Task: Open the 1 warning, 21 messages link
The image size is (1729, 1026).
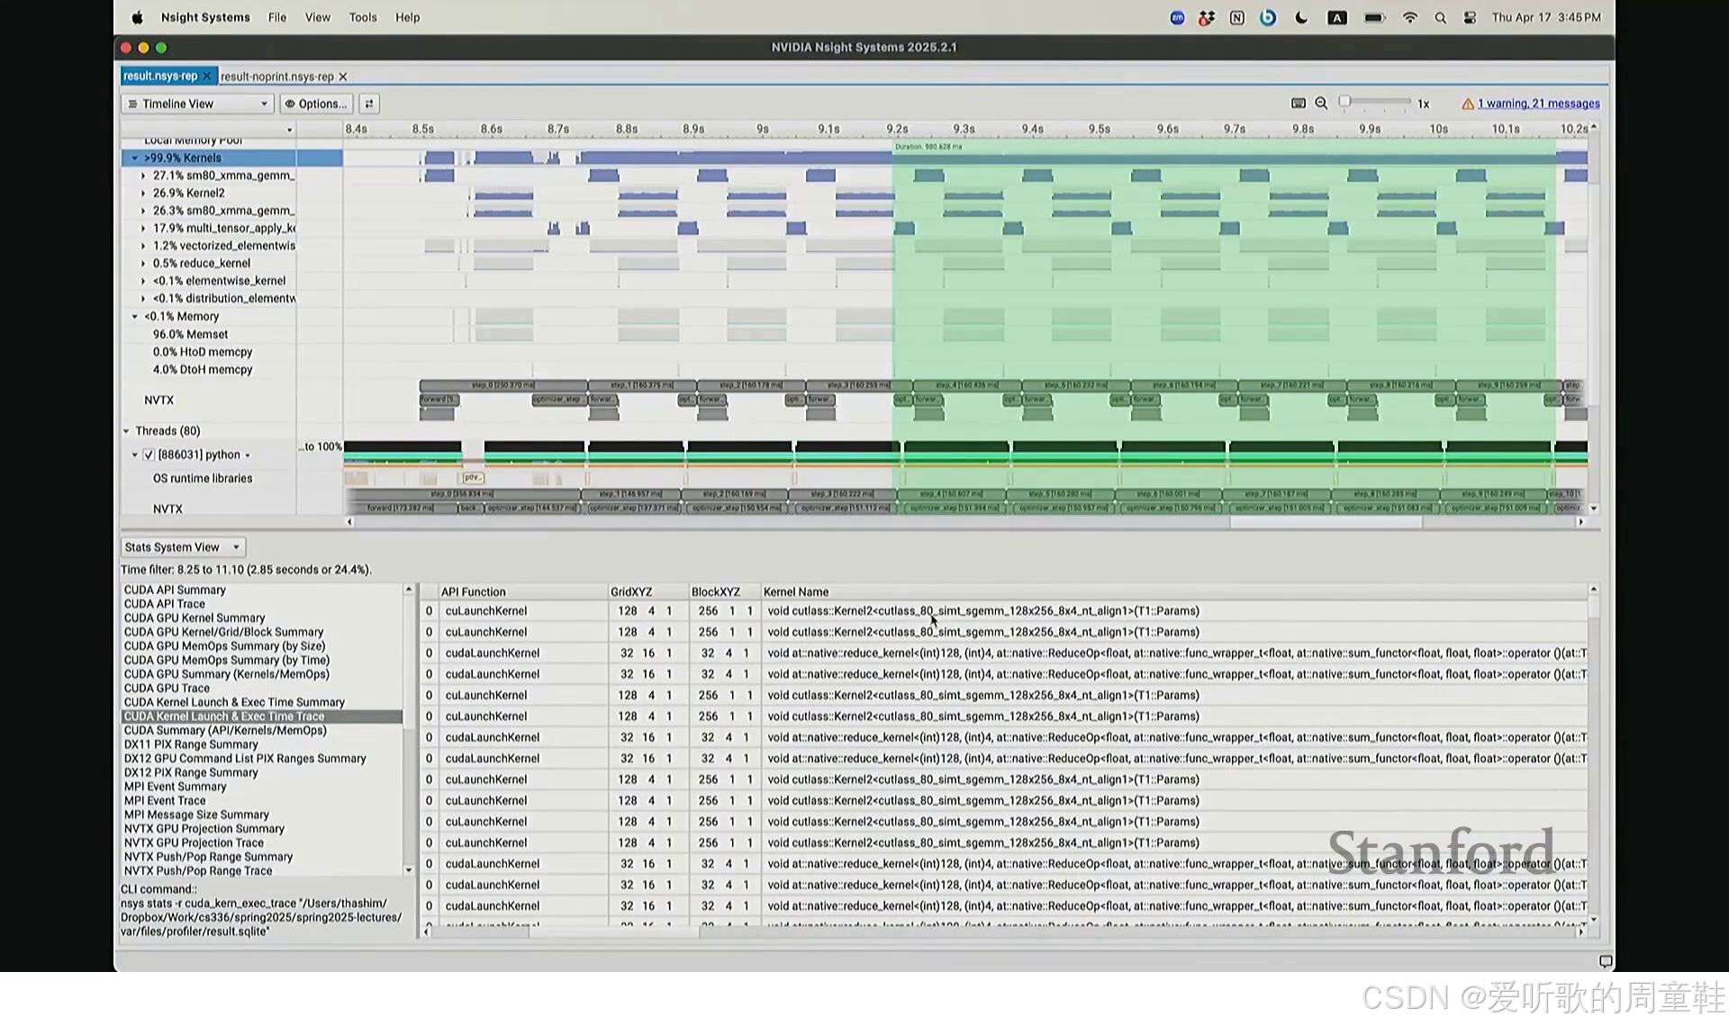Action: pyautogui.click(x=1538, y=104)
